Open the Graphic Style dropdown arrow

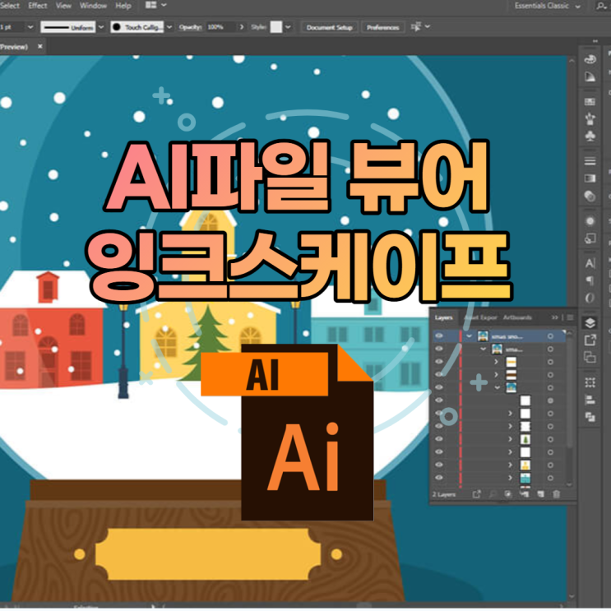pyautogui.click(x=288, y=27)
